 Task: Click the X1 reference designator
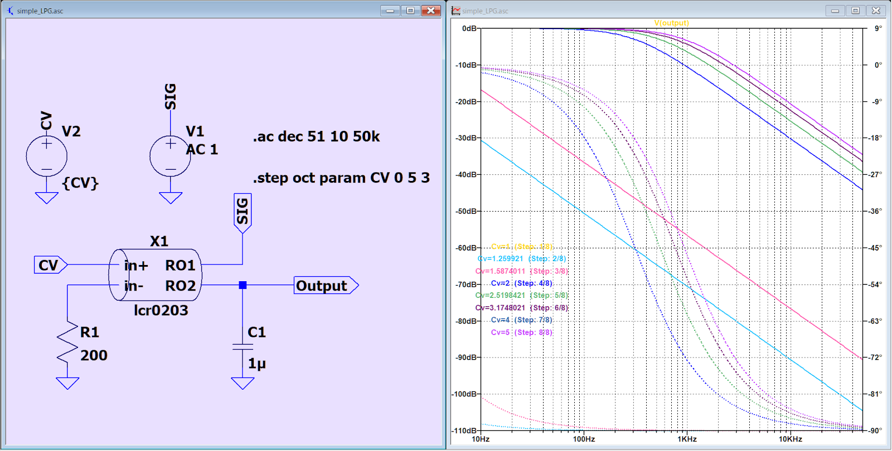[159, 241]
